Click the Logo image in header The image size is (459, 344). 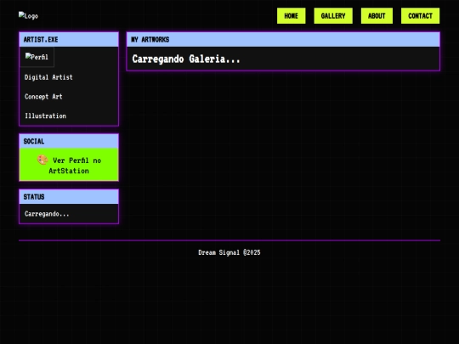[x=28, y=16]
